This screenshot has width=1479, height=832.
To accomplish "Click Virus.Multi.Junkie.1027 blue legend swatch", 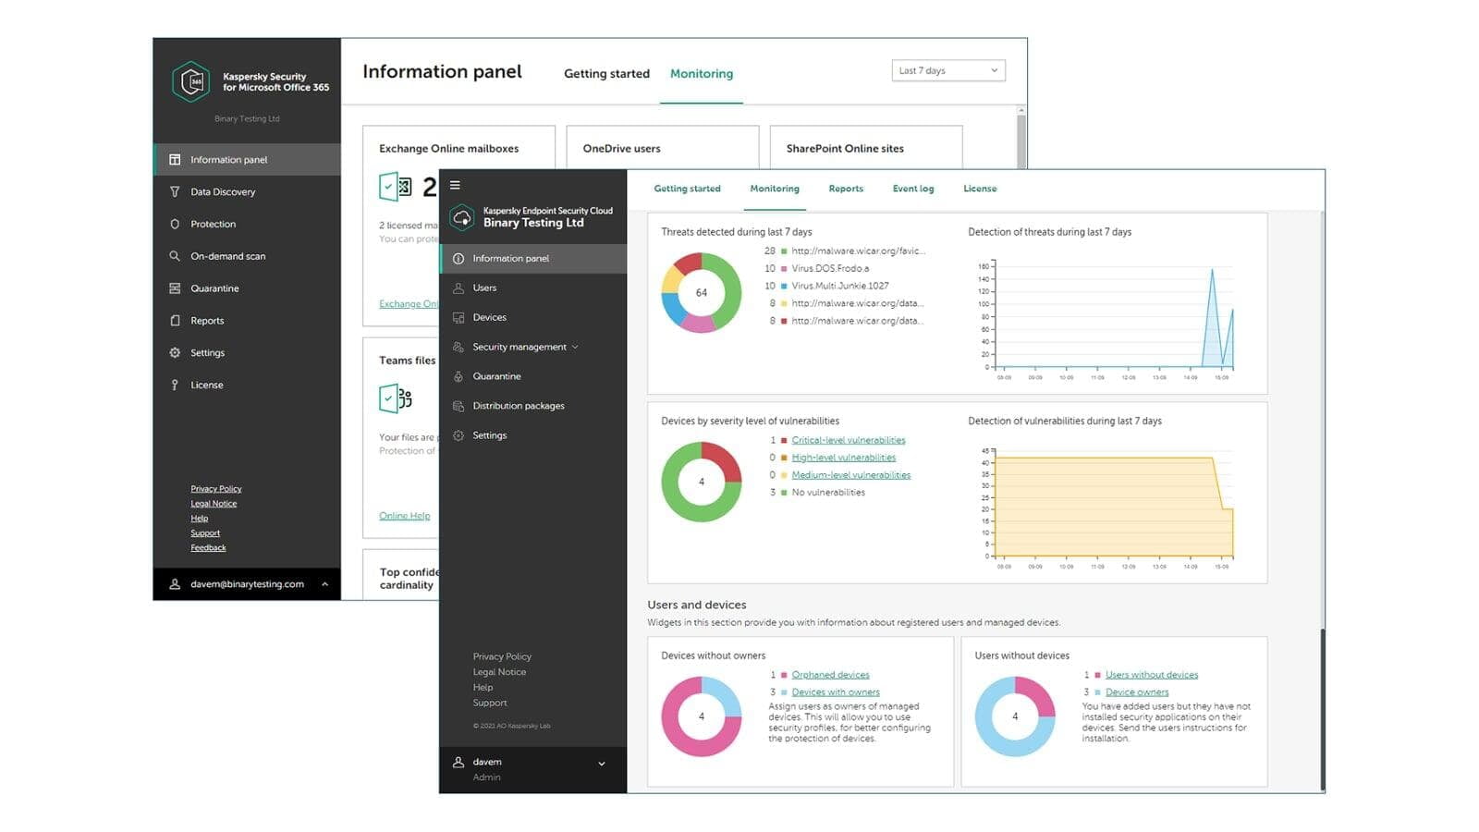I will coord(784,287).
